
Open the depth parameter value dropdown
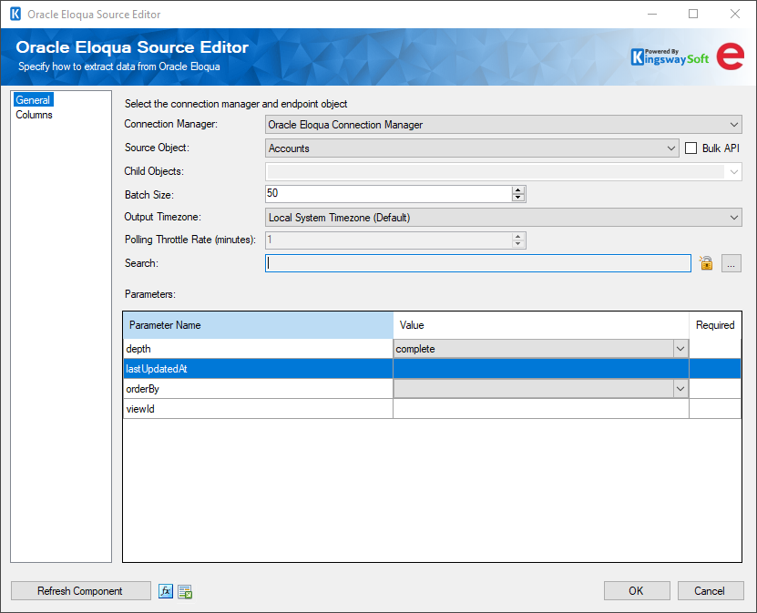point(680,349)
